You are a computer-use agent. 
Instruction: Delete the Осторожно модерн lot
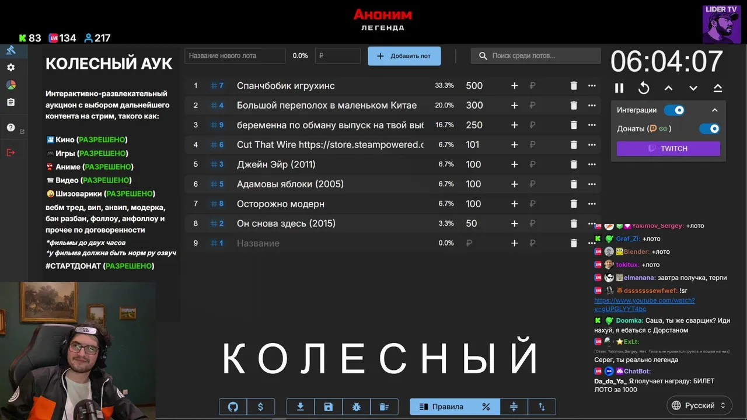(x=573, y=204)
